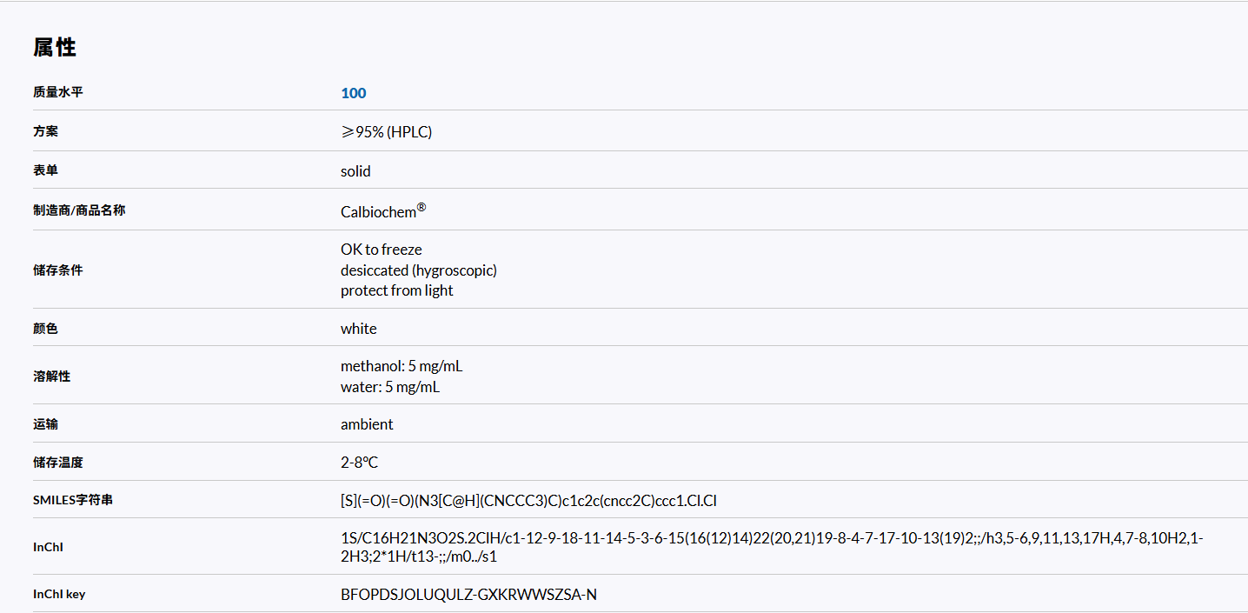Click the OK to freeze text
The image size is (1248, 613).
click(381, 250)
